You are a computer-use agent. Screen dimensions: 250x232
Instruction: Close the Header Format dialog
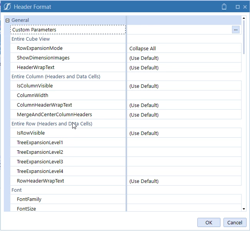(245, 7)
